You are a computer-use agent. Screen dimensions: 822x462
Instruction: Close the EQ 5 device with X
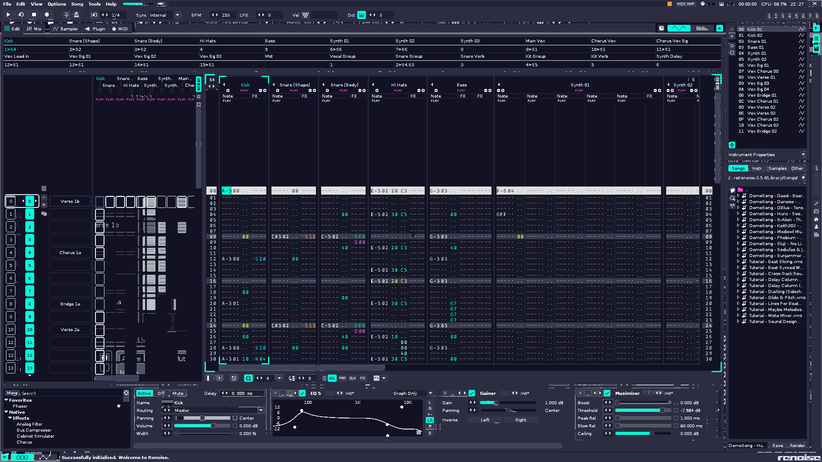coord(275,393)
